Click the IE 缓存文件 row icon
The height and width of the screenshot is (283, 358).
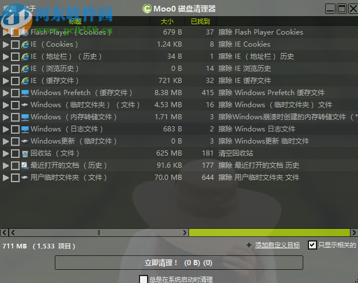point(25,81)
